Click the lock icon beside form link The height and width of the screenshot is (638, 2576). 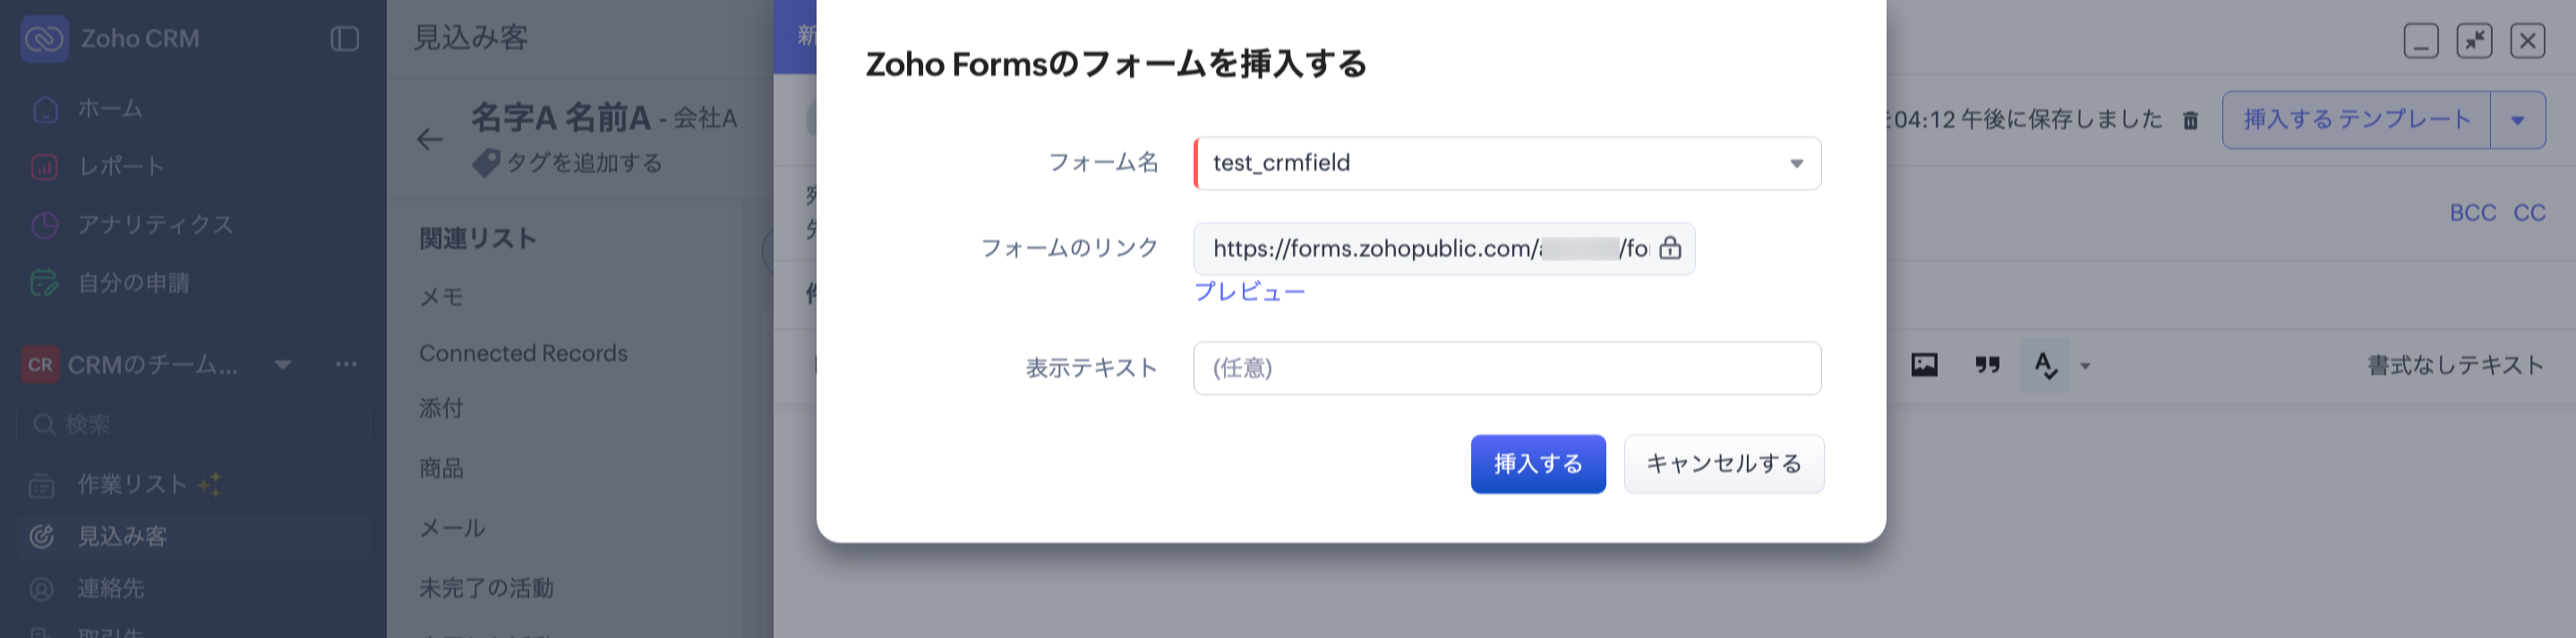[x=1669, y=248]
